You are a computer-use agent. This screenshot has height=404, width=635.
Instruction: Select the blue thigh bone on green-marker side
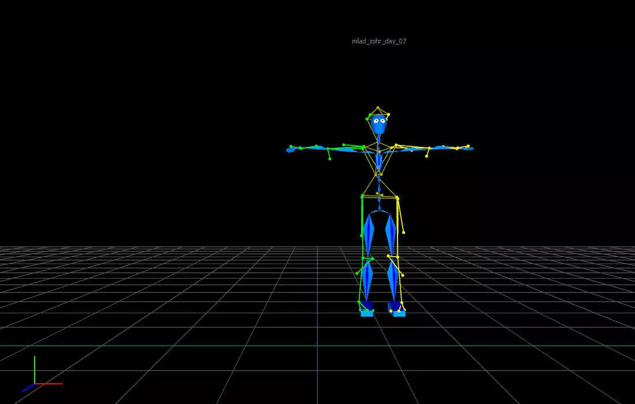pyautogui.click(x=368, y=234)
